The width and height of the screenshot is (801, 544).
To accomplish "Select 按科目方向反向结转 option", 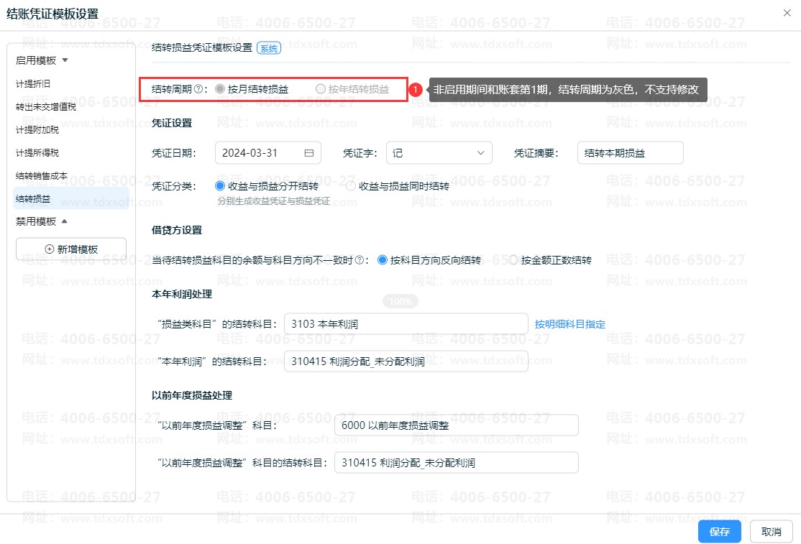I will coord(383,260).
